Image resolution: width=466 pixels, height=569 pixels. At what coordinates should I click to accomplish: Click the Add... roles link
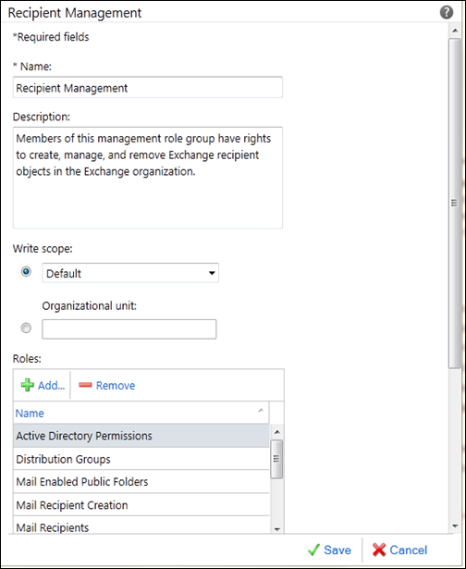coord(51,386)
